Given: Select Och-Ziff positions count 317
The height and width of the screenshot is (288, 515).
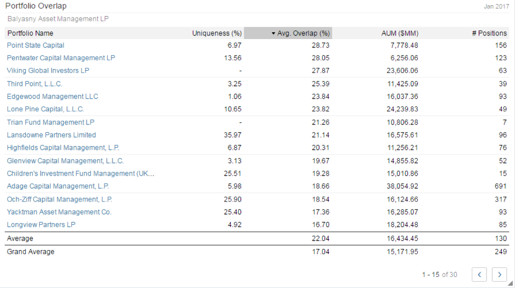Looking at the screenshot, I should [501, 199].
